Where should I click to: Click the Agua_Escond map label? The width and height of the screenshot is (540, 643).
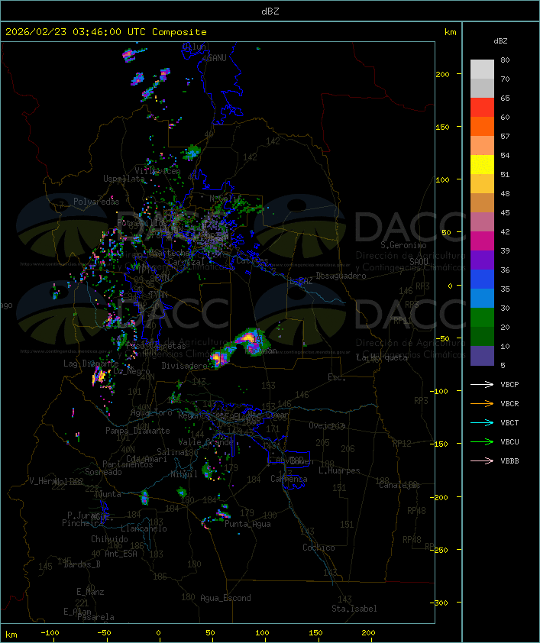click(225, 598)
